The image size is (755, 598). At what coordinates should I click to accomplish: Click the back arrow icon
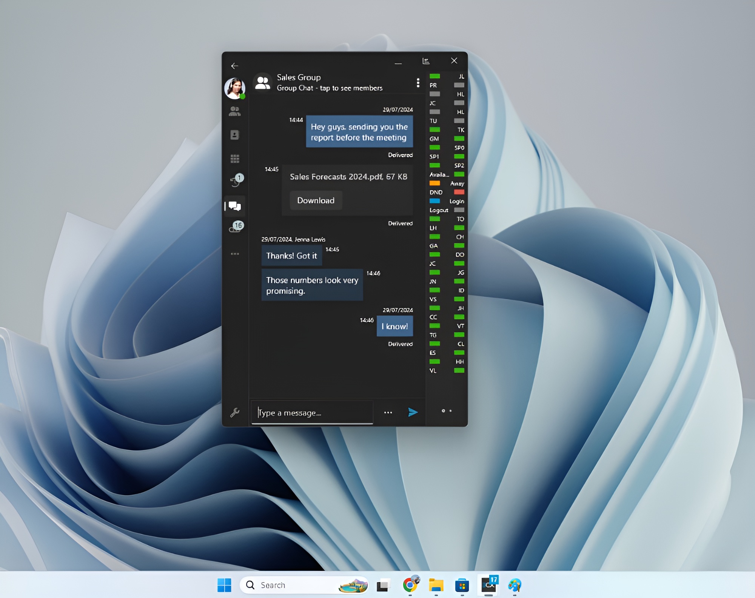click(x=234, y=66)
